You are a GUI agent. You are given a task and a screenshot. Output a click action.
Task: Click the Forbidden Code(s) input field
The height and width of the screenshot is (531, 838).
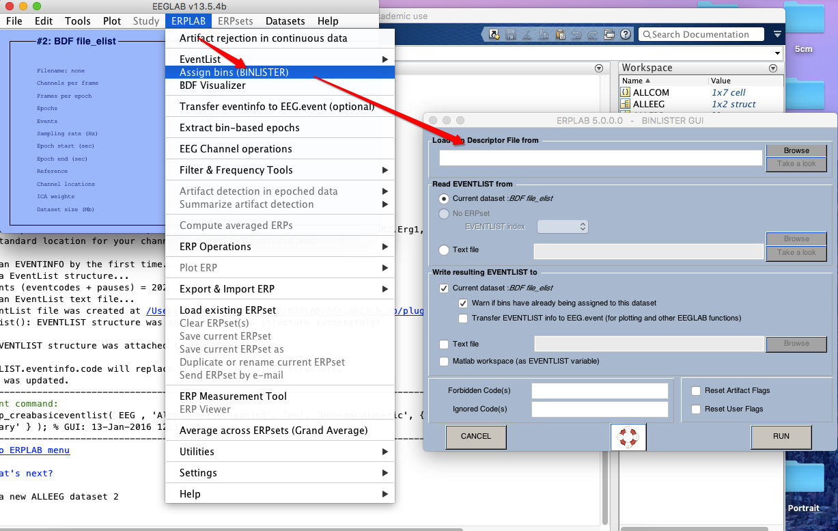coord(600,391)
